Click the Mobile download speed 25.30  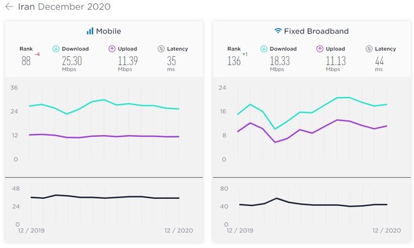[72, 61]
